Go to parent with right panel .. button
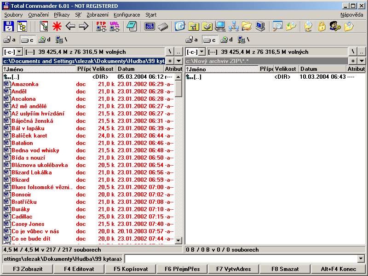The width and height of the screenshot is (368, 276). point(362,52)
